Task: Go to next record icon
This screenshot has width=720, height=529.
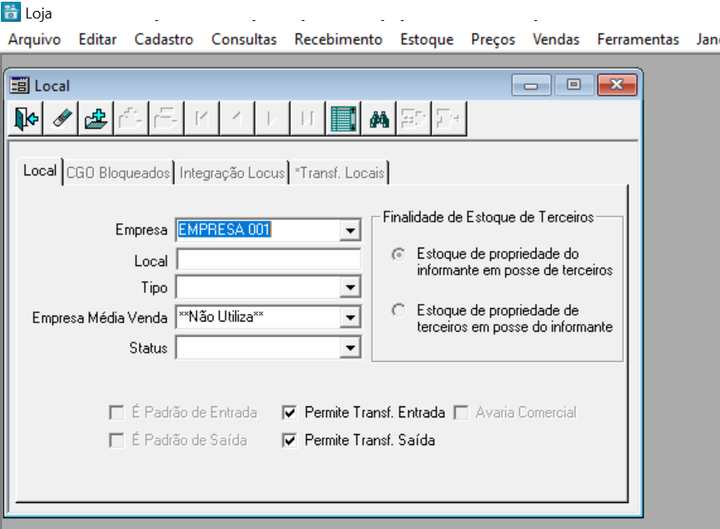Action: pyautogui.click(x=273, y=118)
